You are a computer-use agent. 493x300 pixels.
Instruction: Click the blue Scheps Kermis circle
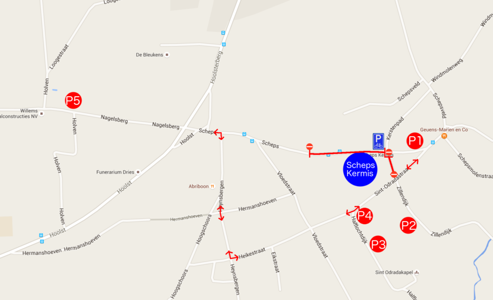360,169
